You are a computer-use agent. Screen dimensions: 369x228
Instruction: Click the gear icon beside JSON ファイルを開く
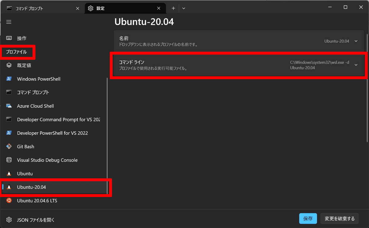pyautogui.click(x=9, y=220)
